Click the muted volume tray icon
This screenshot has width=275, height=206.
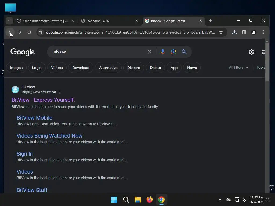244,200
